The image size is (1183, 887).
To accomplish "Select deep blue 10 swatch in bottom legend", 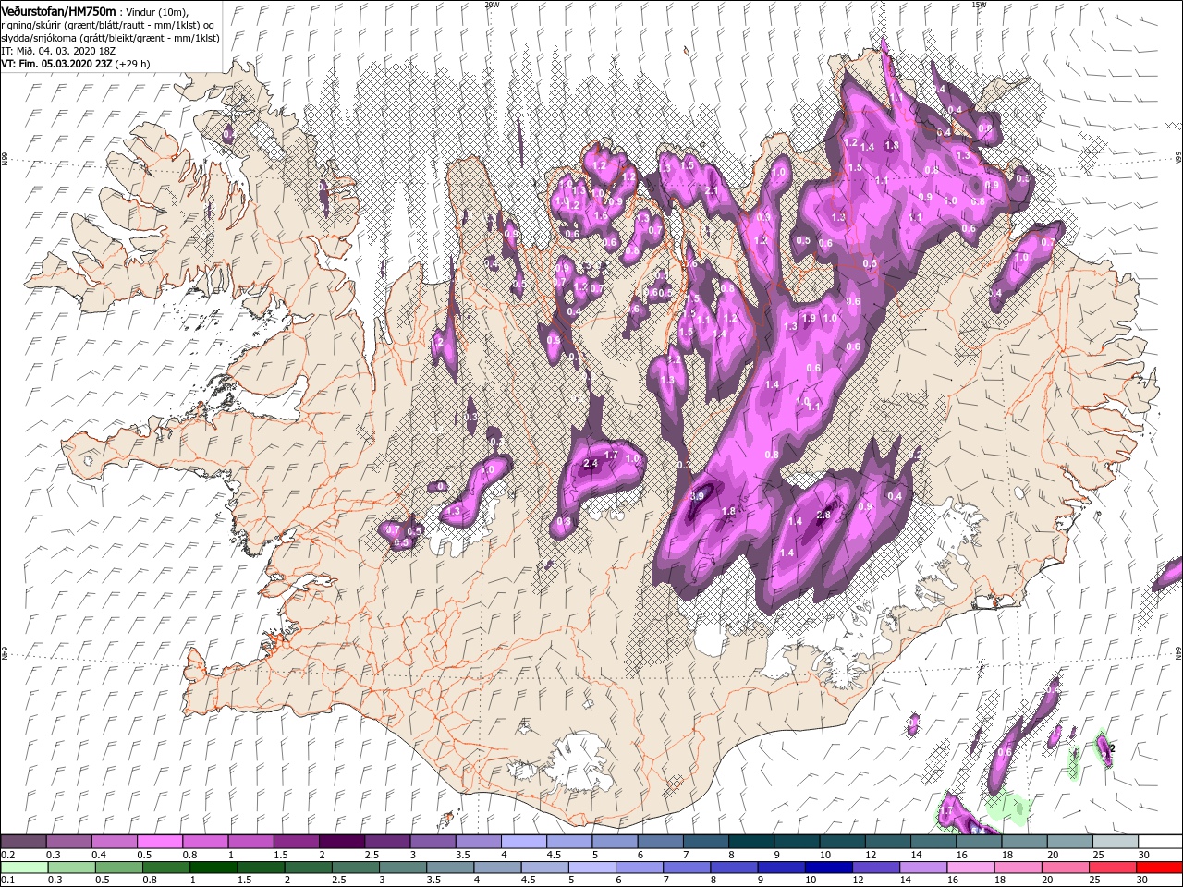I will coord(828,868).
